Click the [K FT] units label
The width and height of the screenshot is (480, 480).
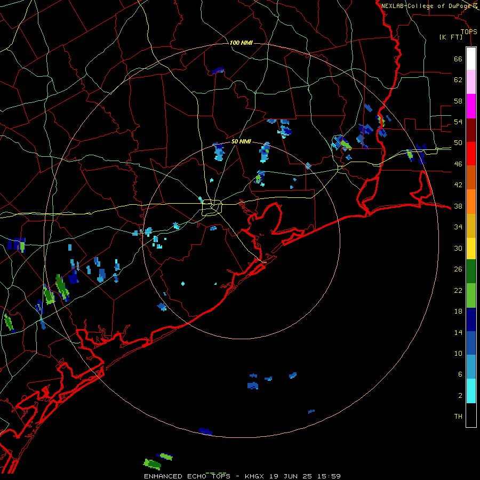(x=451, y=37)
